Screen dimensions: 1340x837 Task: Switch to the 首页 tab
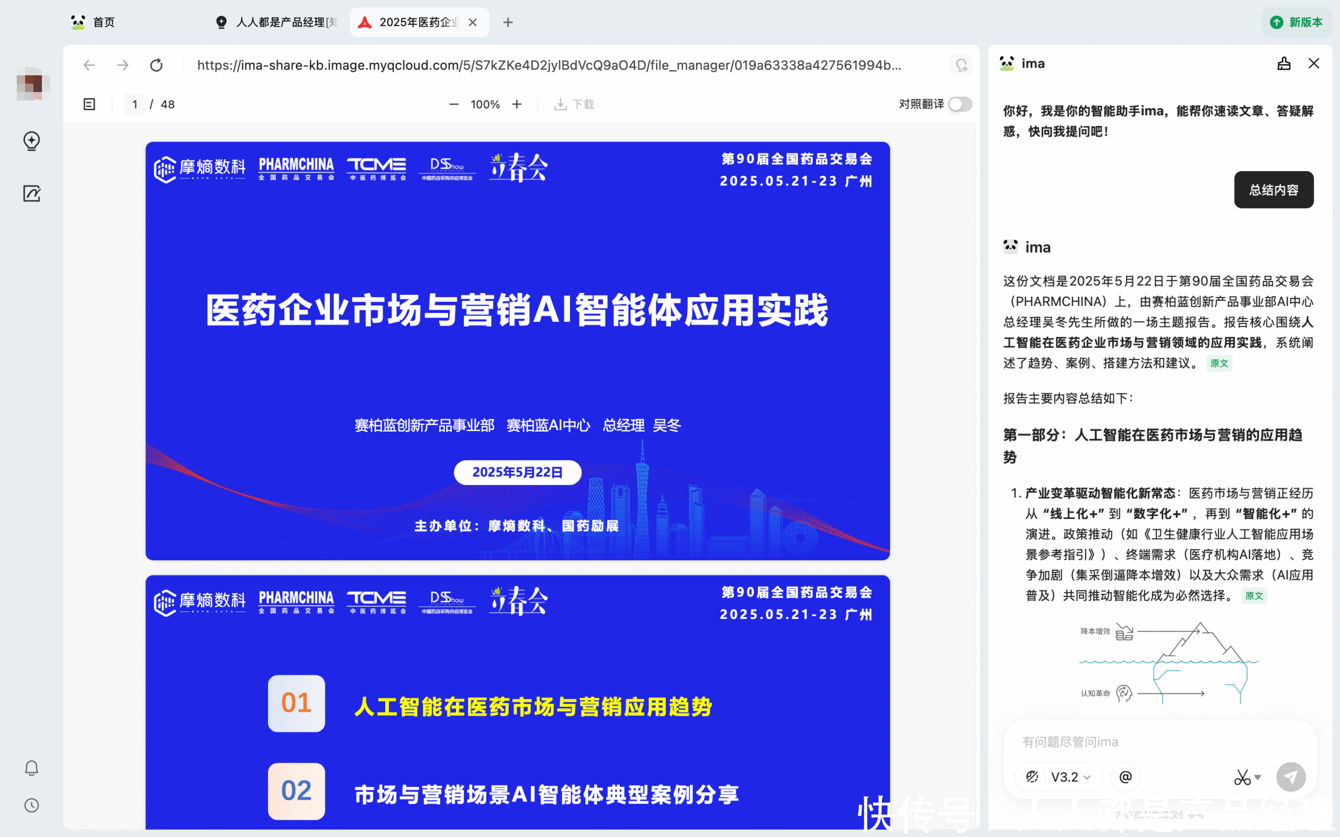point(103,22)
